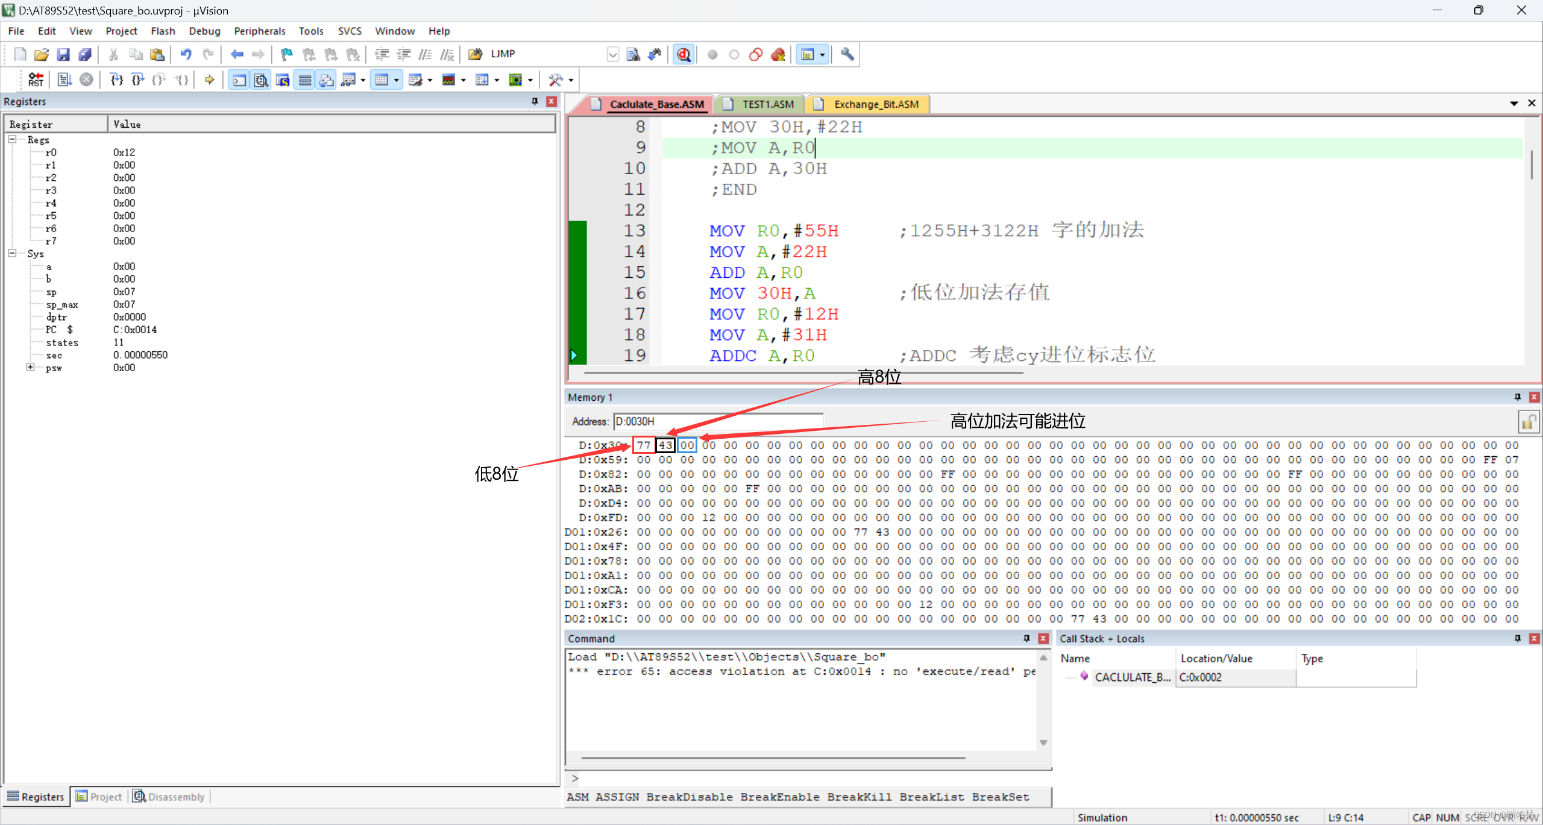Switch to Disassembly panel tab
Image resolution: width=1543 pixels, height=825 pixels.
tap(169, 797)
